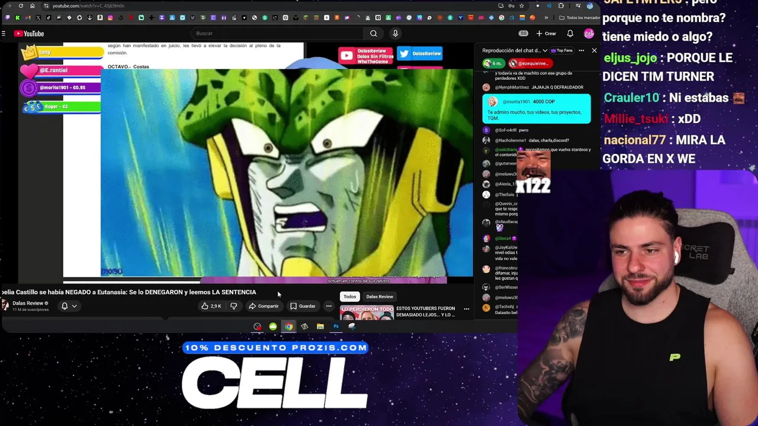Like the video (2,9 K)
758x426 pixels.
tap(211, 306)
